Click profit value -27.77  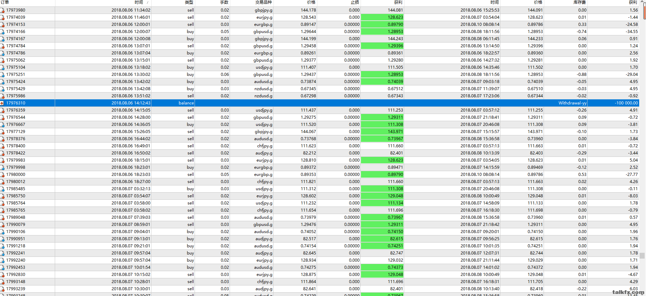coord(632,175)
